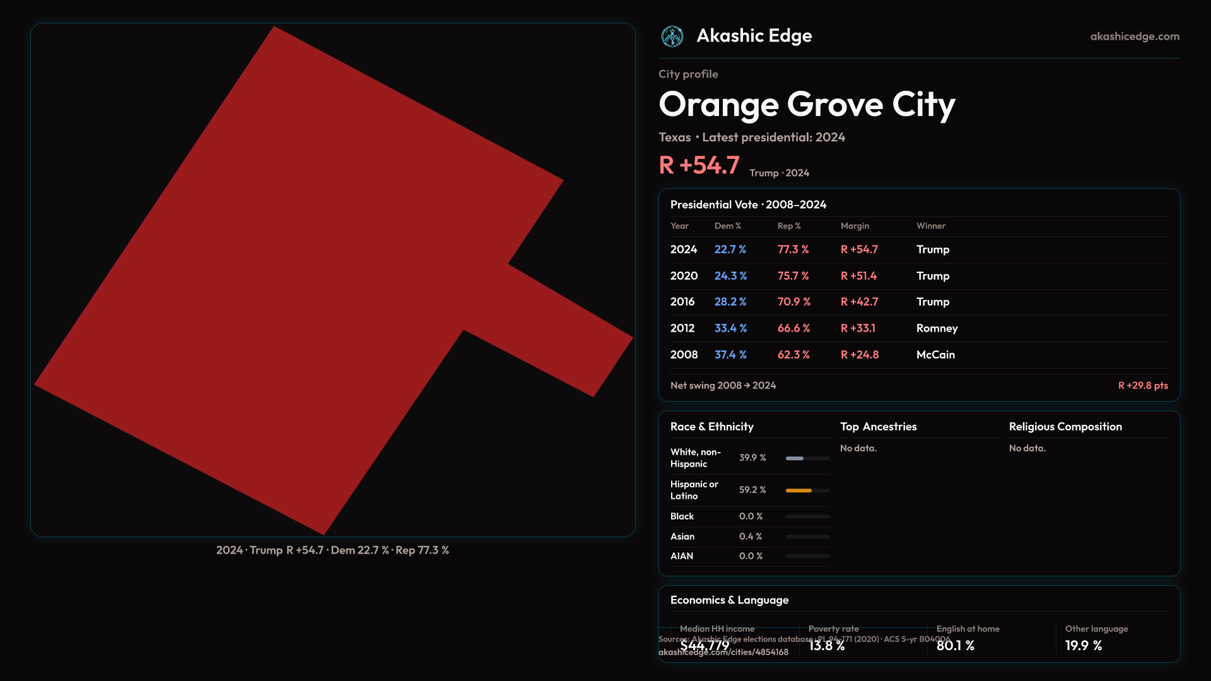Viewport: 1211px width, 681px height.
Task: Click the Net swing R +29.8 pts value
Action: 1142,386
